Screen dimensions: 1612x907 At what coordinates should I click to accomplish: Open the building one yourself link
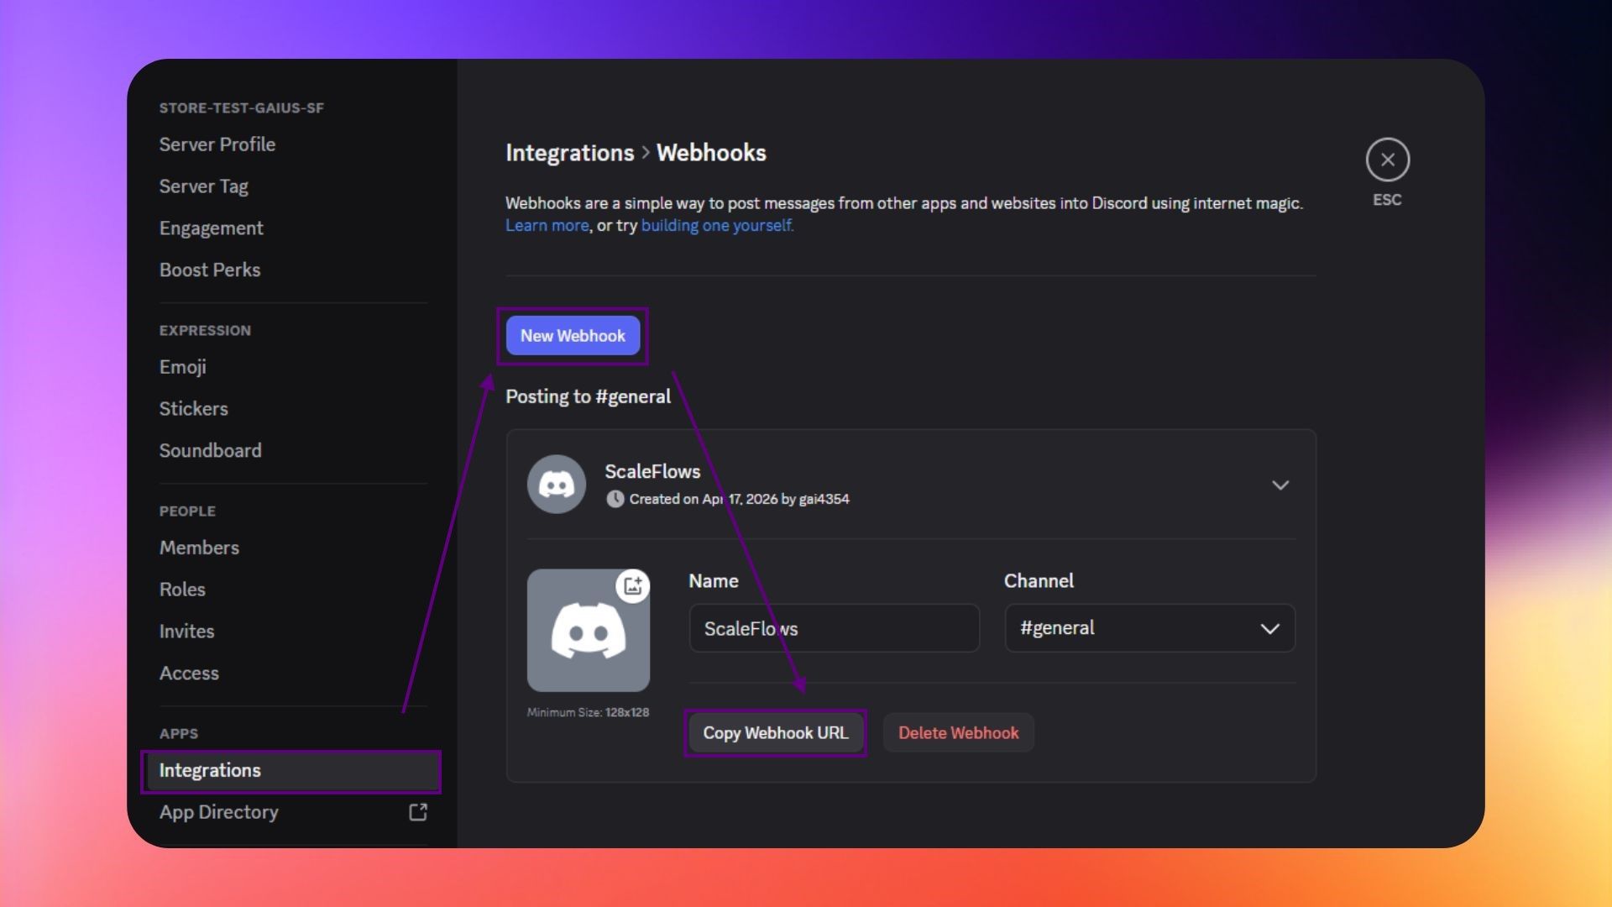click(x=717, y=225)
